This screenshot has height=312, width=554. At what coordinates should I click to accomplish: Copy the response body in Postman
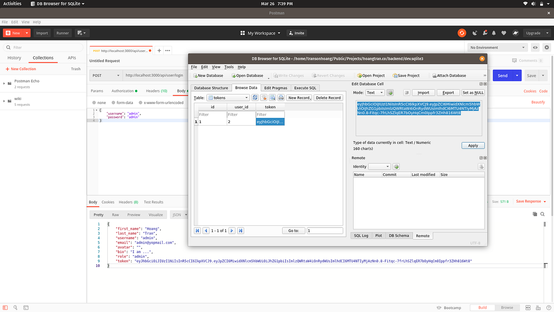[535, 214]
